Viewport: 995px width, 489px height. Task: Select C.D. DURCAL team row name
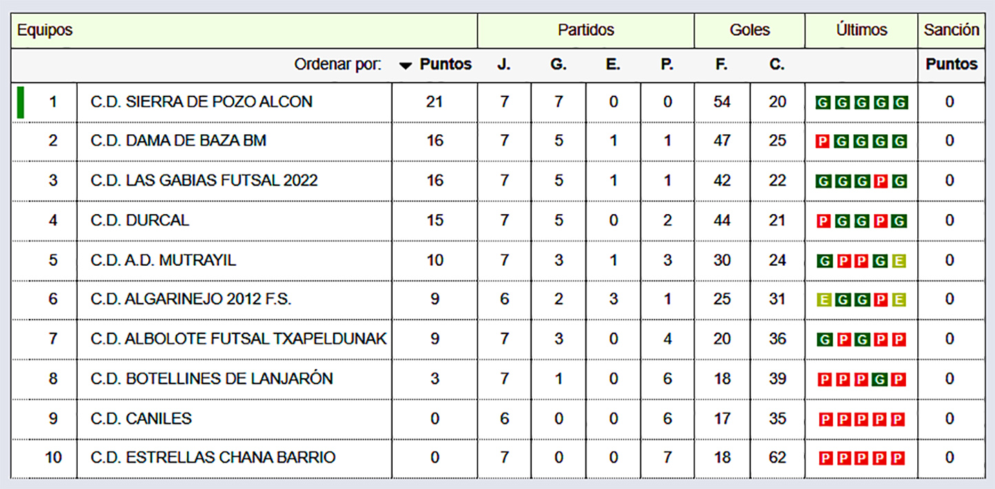(x=140, y=220)
